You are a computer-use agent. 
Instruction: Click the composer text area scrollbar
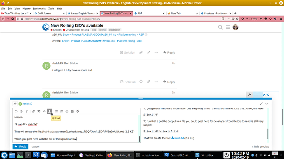[x=139, y=139]
